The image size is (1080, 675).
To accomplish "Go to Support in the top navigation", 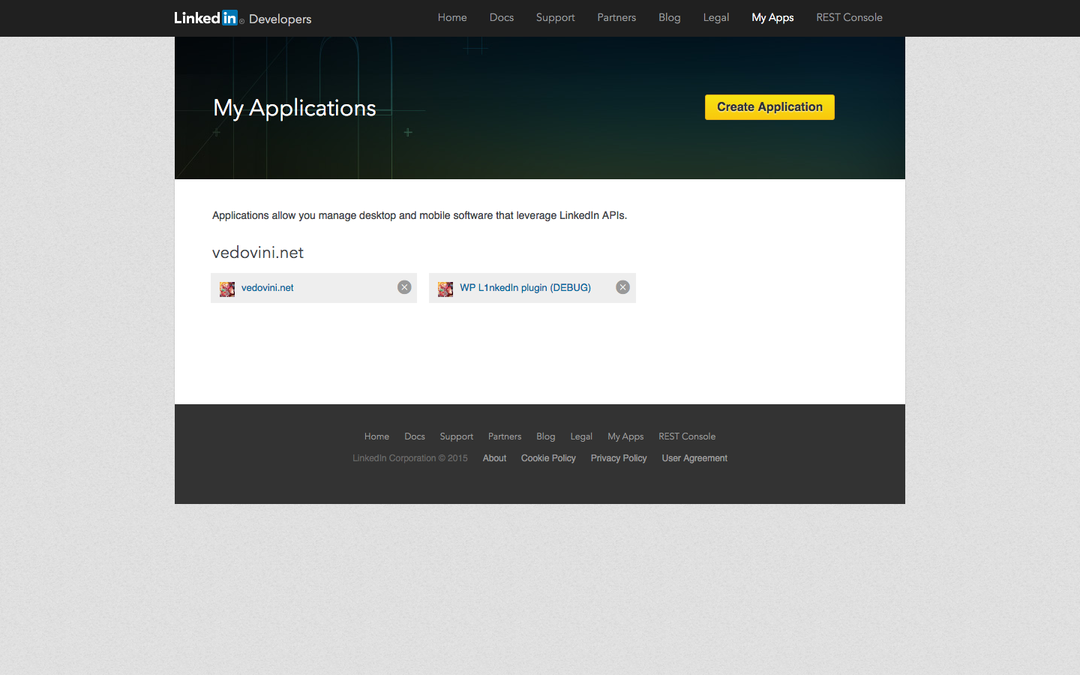I will [555, 17].
